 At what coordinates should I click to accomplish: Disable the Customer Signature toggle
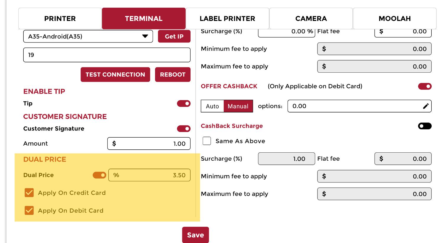tap(183, 129)
